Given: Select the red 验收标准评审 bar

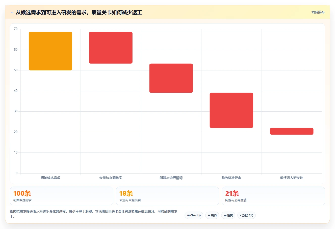Looking at the screenshot, I should coord(231,110).
